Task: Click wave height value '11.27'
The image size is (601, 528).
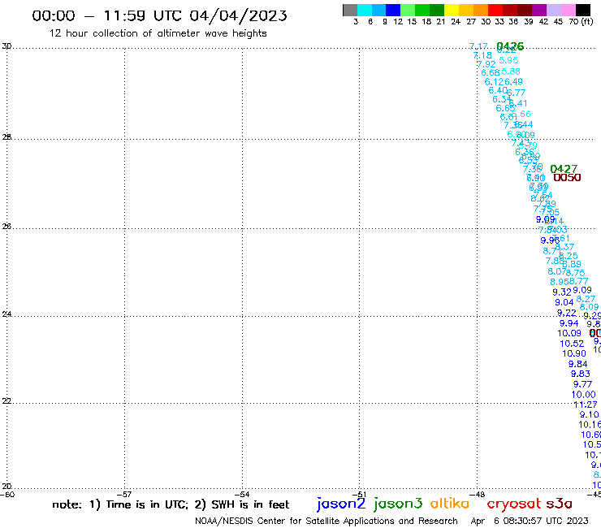Action: tap(586, 405)
